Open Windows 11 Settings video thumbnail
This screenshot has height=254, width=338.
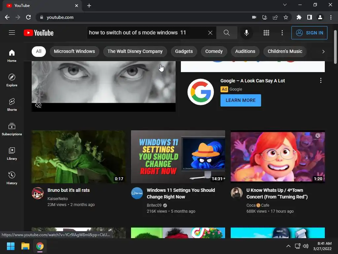pos(178,156)
